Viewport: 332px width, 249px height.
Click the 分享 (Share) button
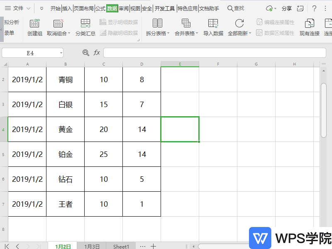point(287,8)
